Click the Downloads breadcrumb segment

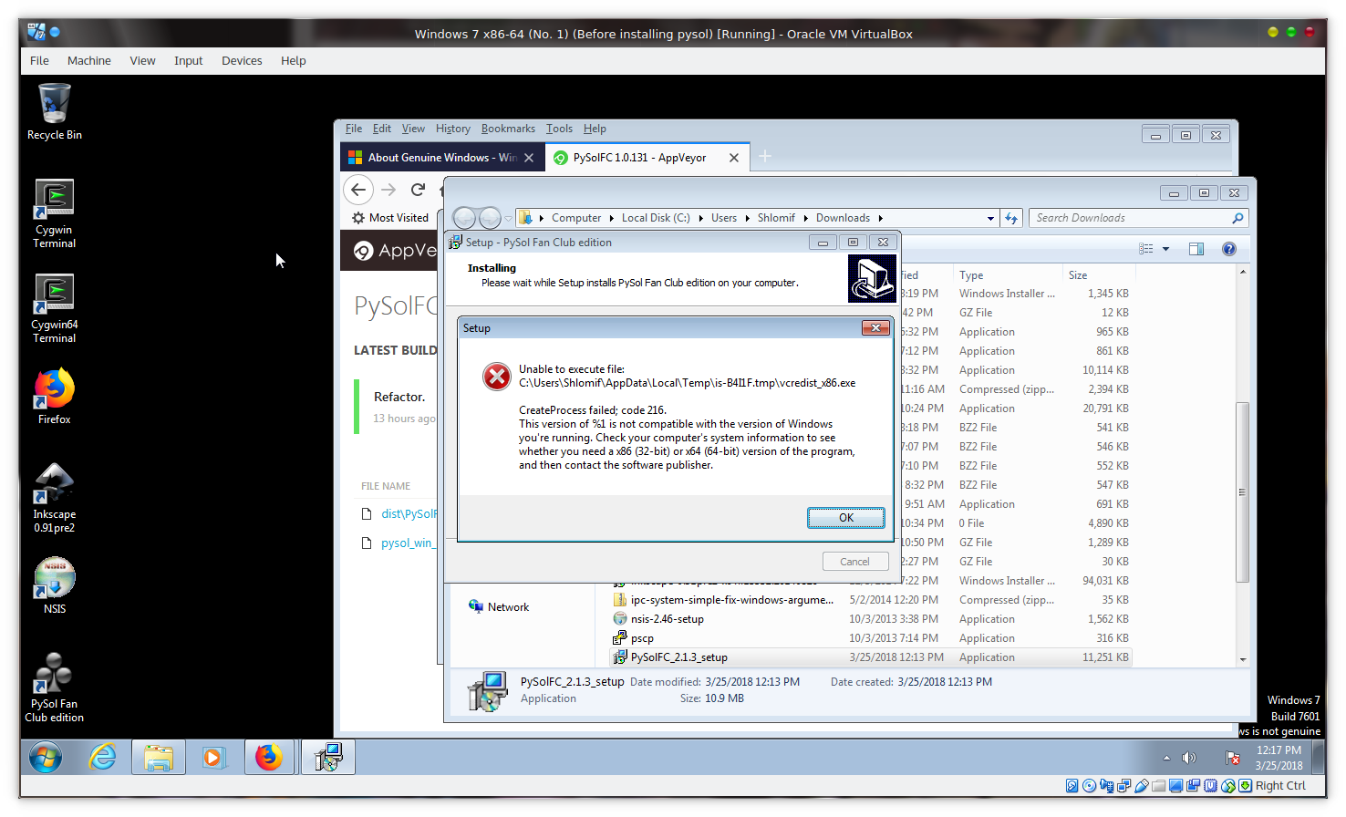click(x=843, y=218)
